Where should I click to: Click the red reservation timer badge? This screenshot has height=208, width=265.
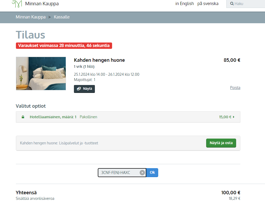click(x=64, y=46)
